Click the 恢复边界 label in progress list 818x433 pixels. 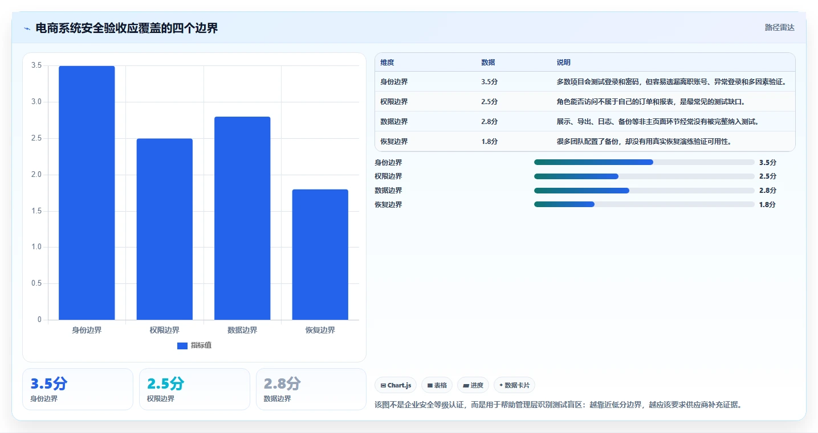[x=388, y=204]
